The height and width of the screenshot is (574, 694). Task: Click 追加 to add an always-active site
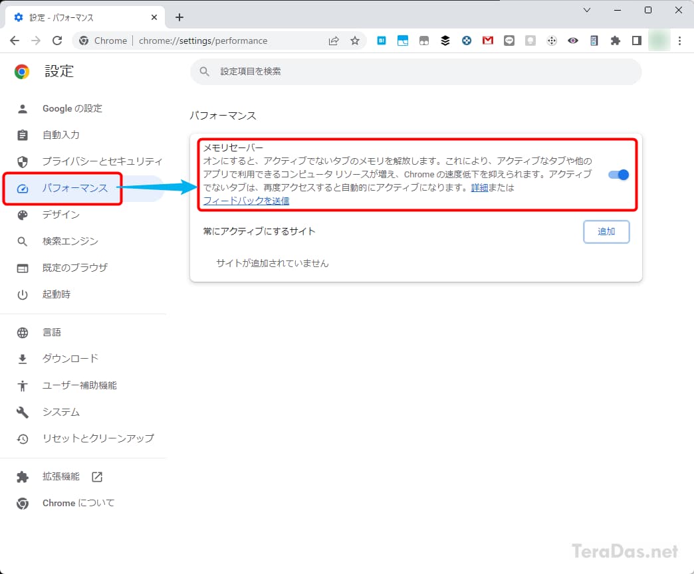point(606,232)
